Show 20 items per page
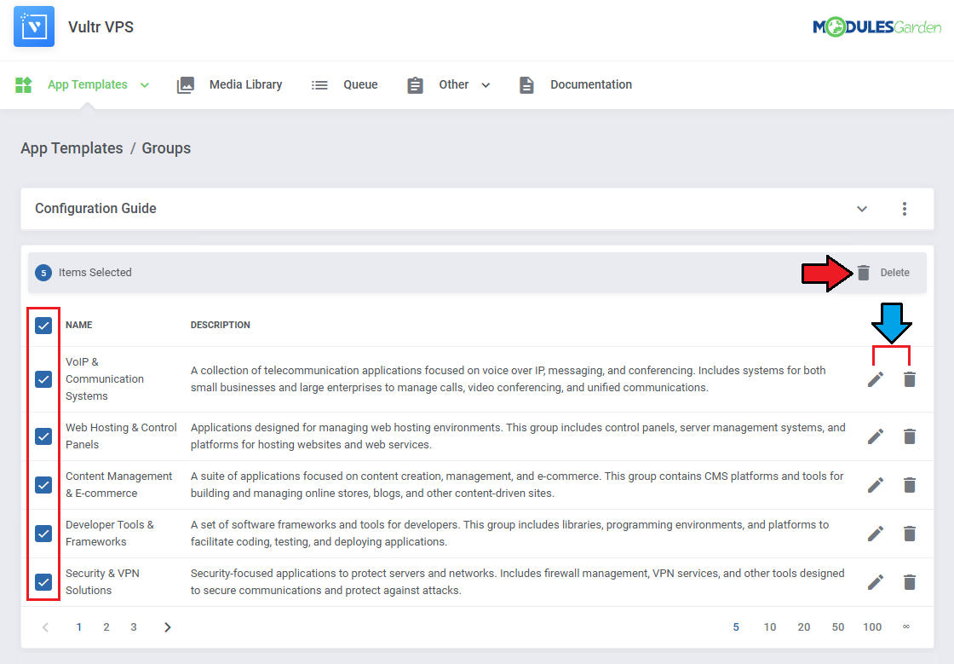 (x=804, y=627)
